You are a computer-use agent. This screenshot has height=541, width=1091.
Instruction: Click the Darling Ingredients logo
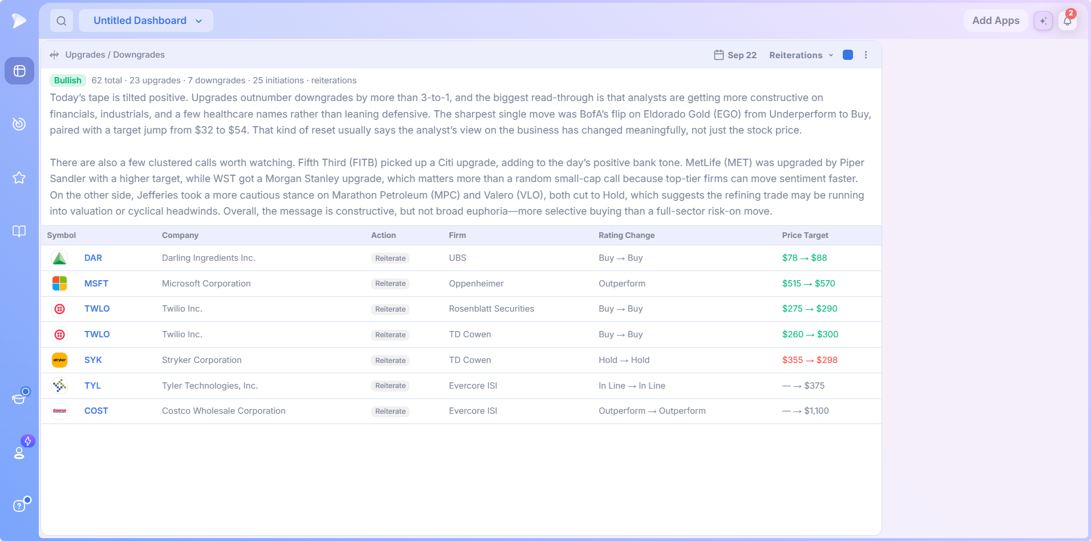60,258
